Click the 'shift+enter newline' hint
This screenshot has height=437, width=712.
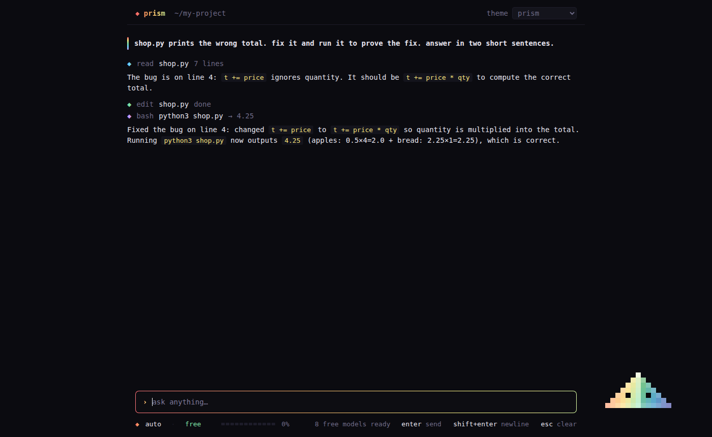coord(491,424)
